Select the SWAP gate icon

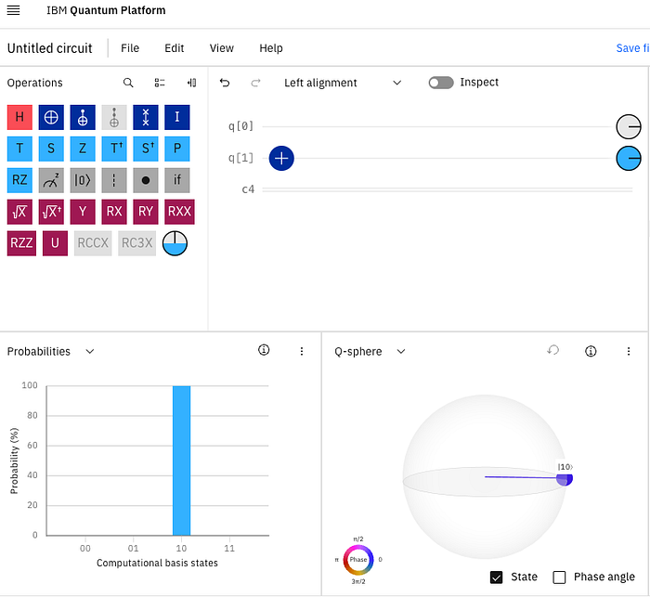click(146, 117)
